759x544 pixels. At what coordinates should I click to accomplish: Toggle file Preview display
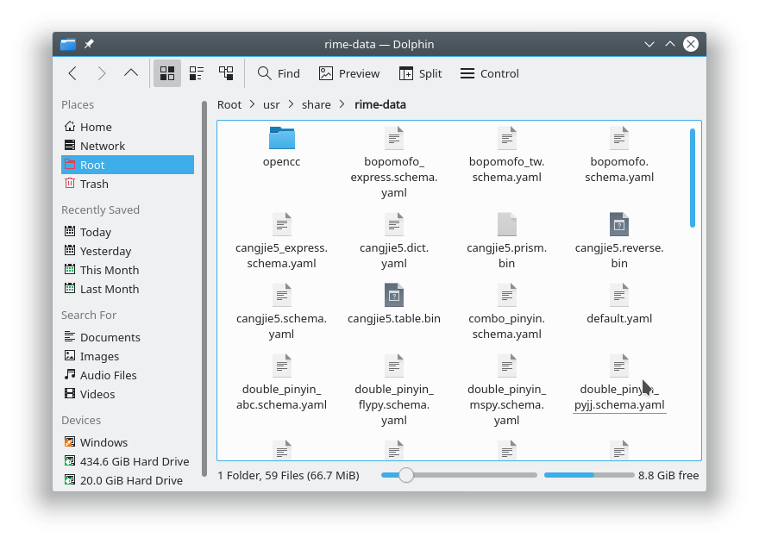[x=349, y=73]
